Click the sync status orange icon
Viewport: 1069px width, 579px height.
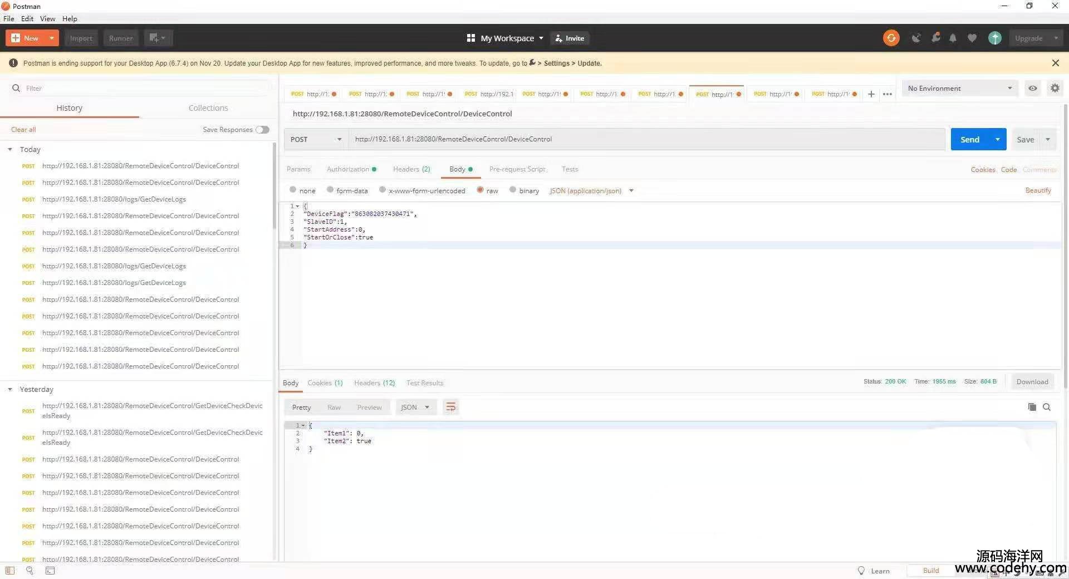(x=891, y=38)
